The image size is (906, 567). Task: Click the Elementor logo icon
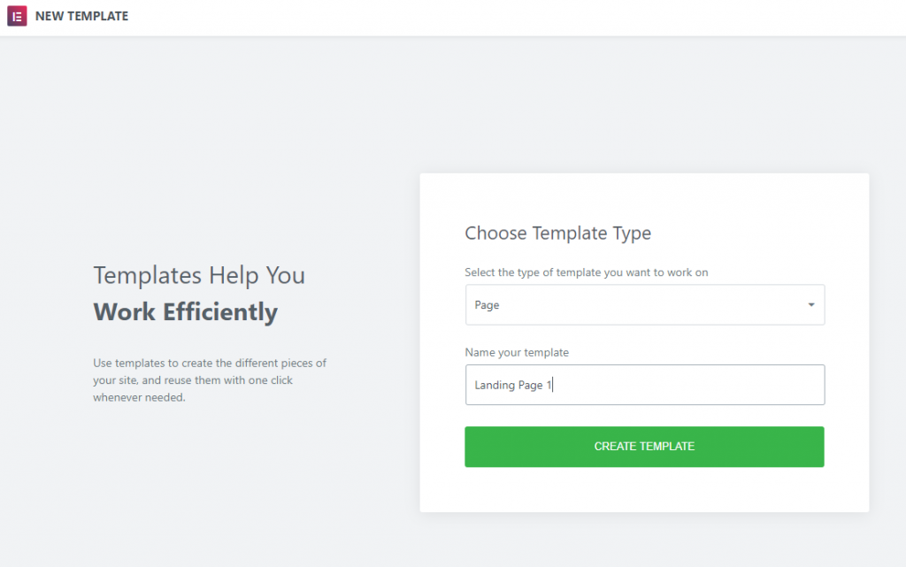click(x=17, y=16)
